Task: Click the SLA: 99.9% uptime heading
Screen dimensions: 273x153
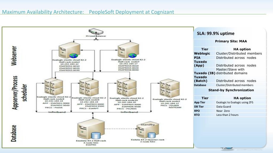Action: point(215,33)
